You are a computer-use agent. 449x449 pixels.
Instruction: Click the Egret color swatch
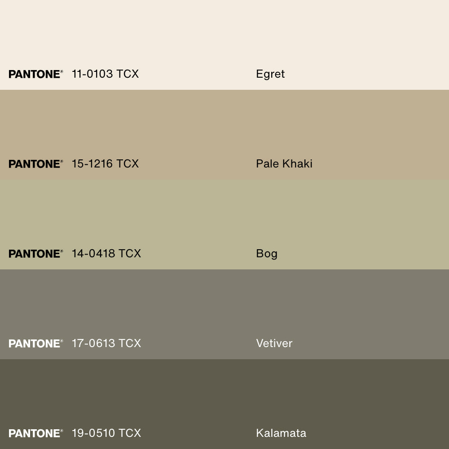pos(224,45)
